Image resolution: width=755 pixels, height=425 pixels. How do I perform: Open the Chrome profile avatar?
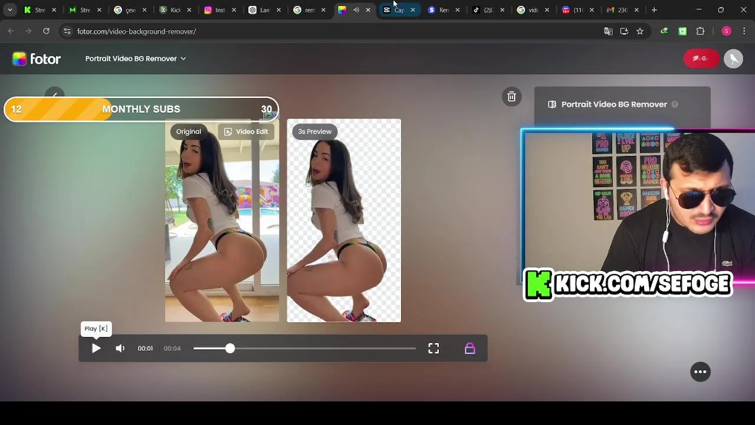[x=726, y=31]
